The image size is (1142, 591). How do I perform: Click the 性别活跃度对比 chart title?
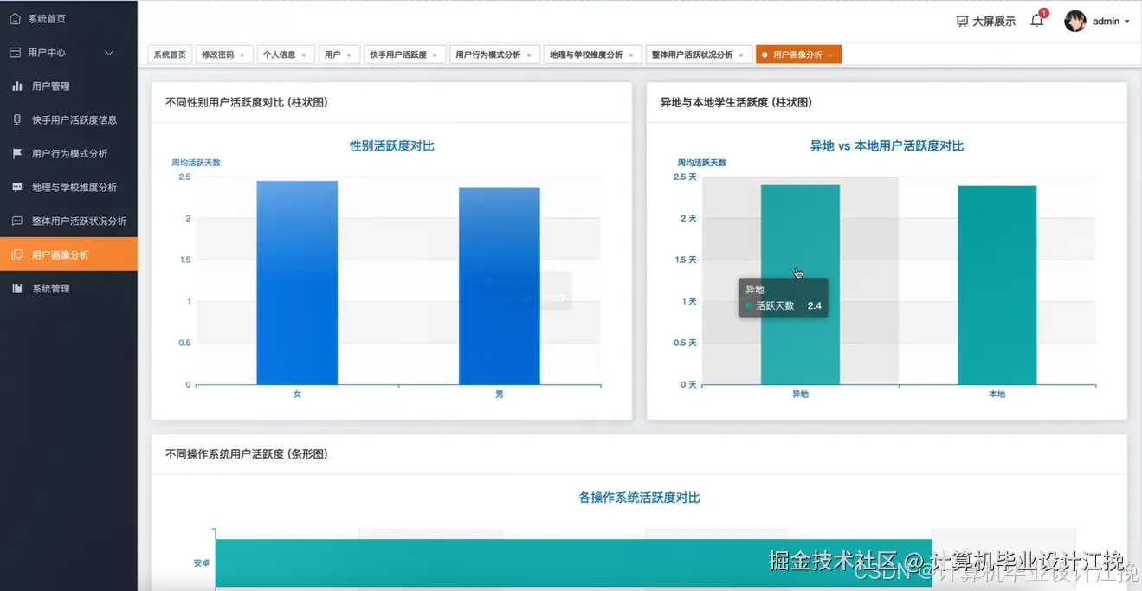[391, 146]
